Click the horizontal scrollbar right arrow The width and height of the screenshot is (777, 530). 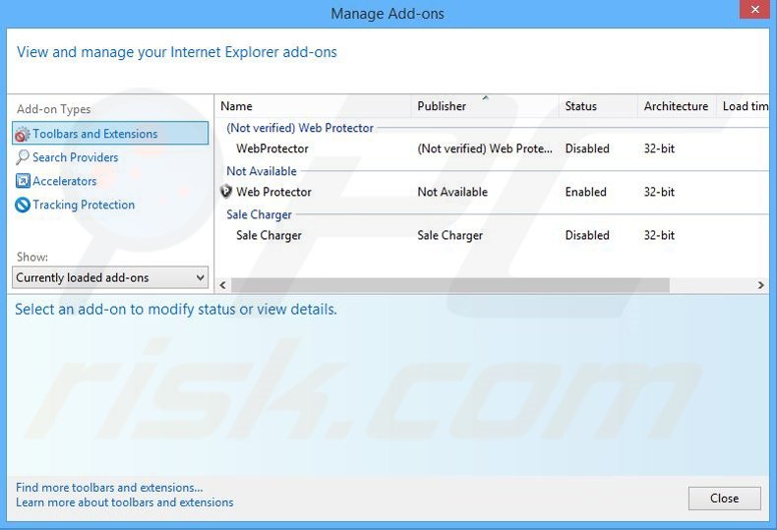(760, 285)
